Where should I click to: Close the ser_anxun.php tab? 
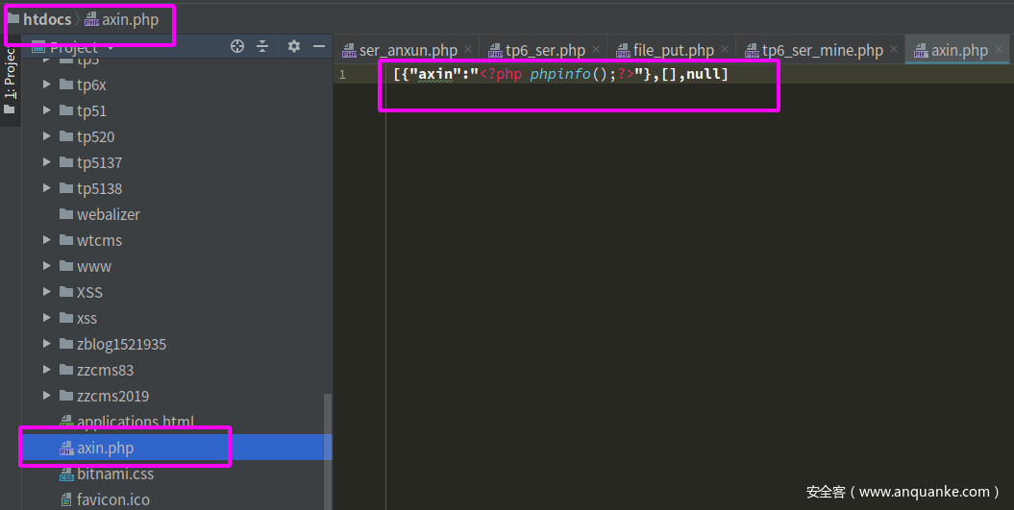click(x=468, y=50)
